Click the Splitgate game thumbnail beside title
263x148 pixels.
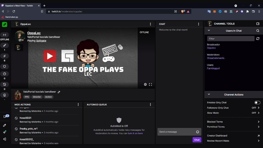18,95
